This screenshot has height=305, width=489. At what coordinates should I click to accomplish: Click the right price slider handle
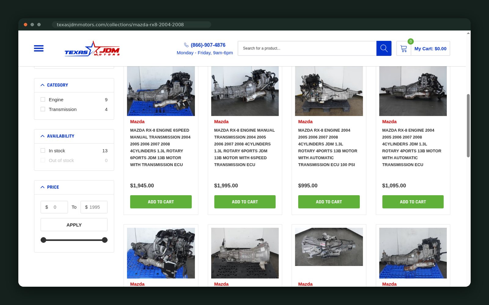point(105,240)
